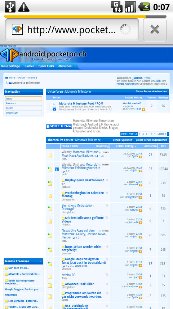Open Letzte Seite of Google Maps Navigation thread
Image resolution: width=173 pixels, height=309 pixels.
[x=81, y=266]
